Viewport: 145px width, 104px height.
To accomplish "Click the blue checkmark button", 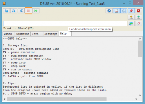I will coord(109,11).
